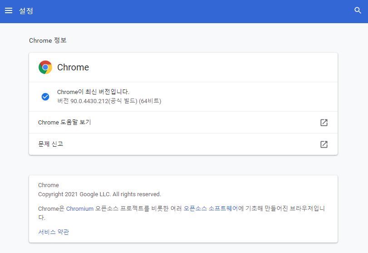Open external link icon for 문제 신고
This screenshot has width=368, height=253.
click(324, 144)
